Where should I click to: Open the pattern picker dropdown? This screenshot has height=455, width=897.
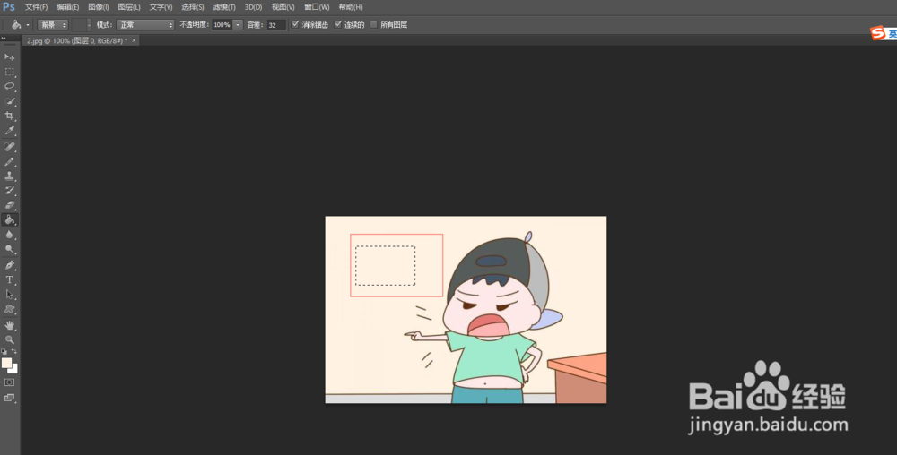(x=89, y=24)
